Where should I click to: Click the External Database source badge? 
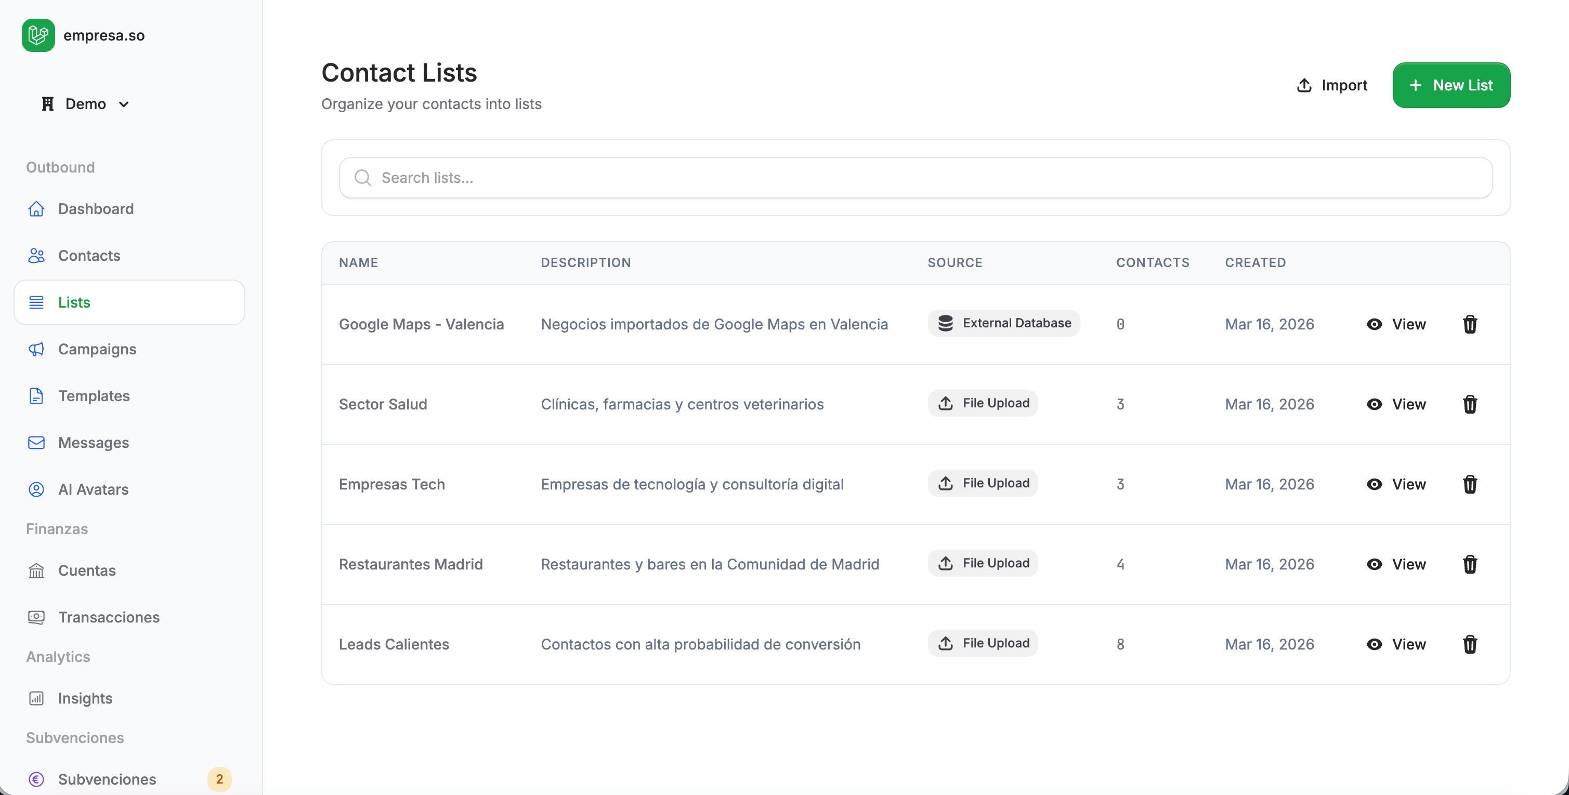pos(1003,323)
